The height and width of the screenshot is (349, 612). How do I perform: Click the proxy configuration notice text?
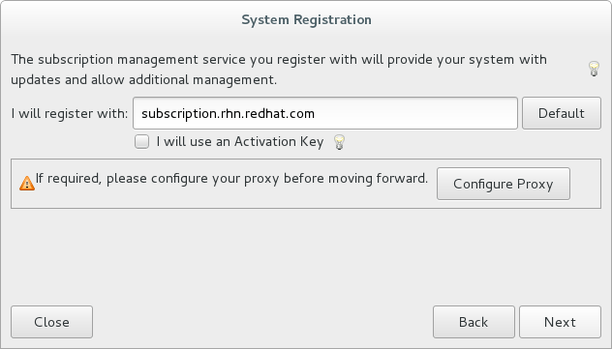pos(231,179)
